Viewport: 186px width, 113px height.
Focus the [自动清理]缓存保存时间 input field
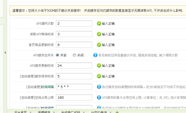point(74,76)
